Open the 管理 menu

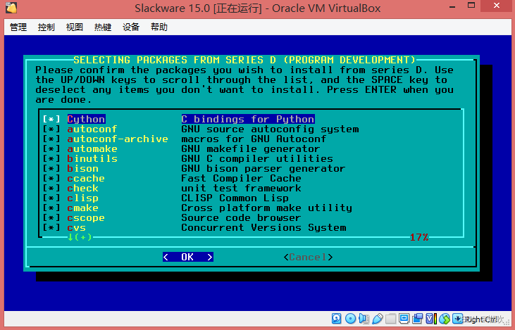(x=18, y=27)
